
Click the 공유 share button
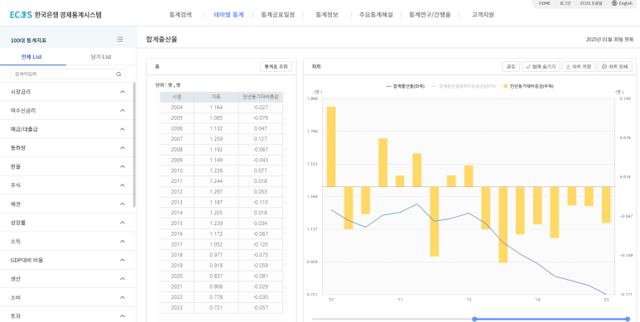click(x=511, y=66)
